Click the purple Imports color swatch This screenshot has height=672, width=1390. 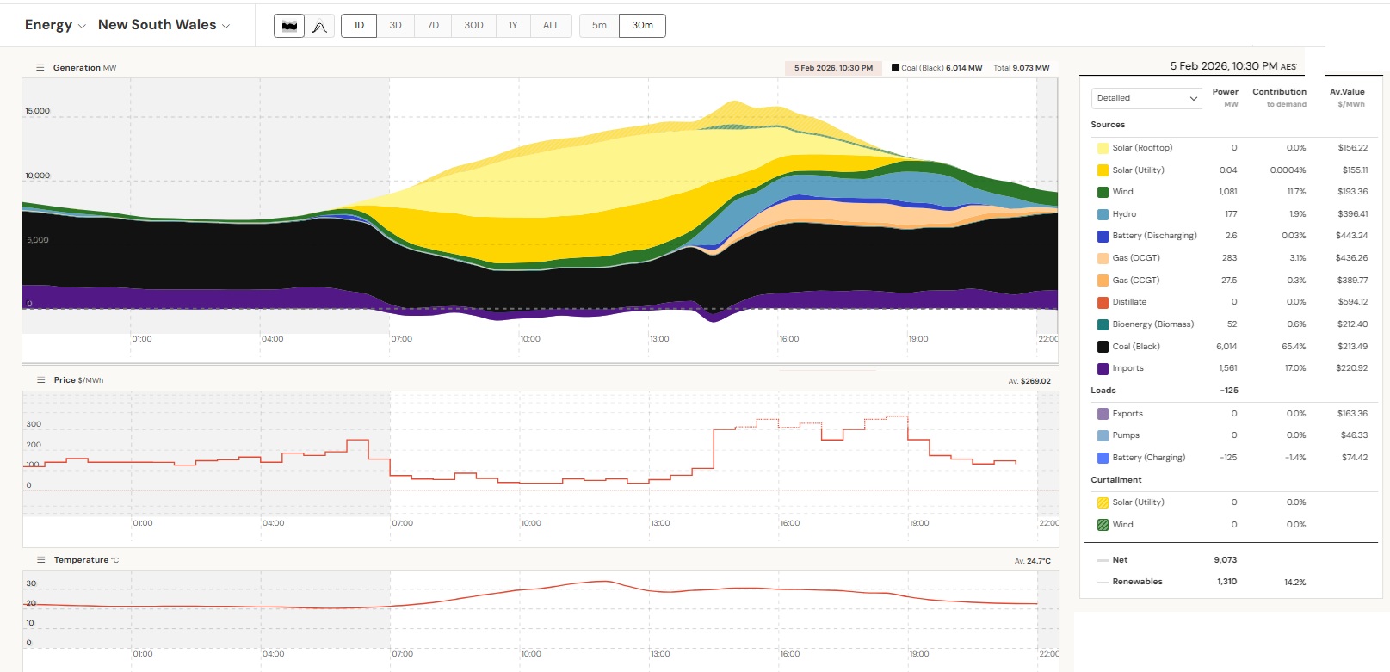click(1103, 369)
